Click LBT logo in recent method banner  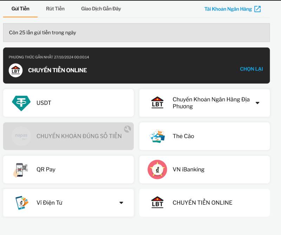[15, 70]
